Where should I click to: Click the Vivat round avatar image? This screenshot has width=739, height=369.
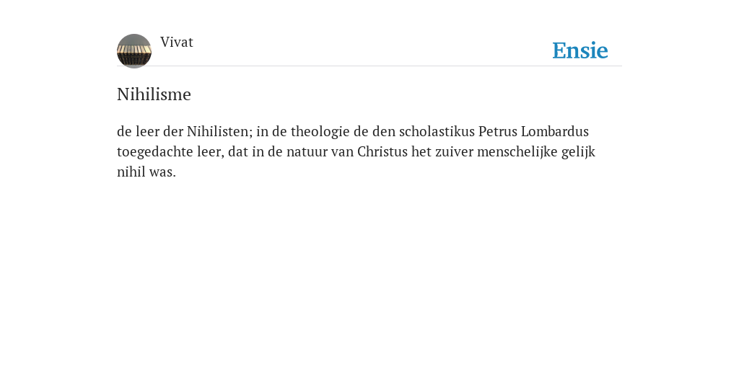tap(134, 51)
